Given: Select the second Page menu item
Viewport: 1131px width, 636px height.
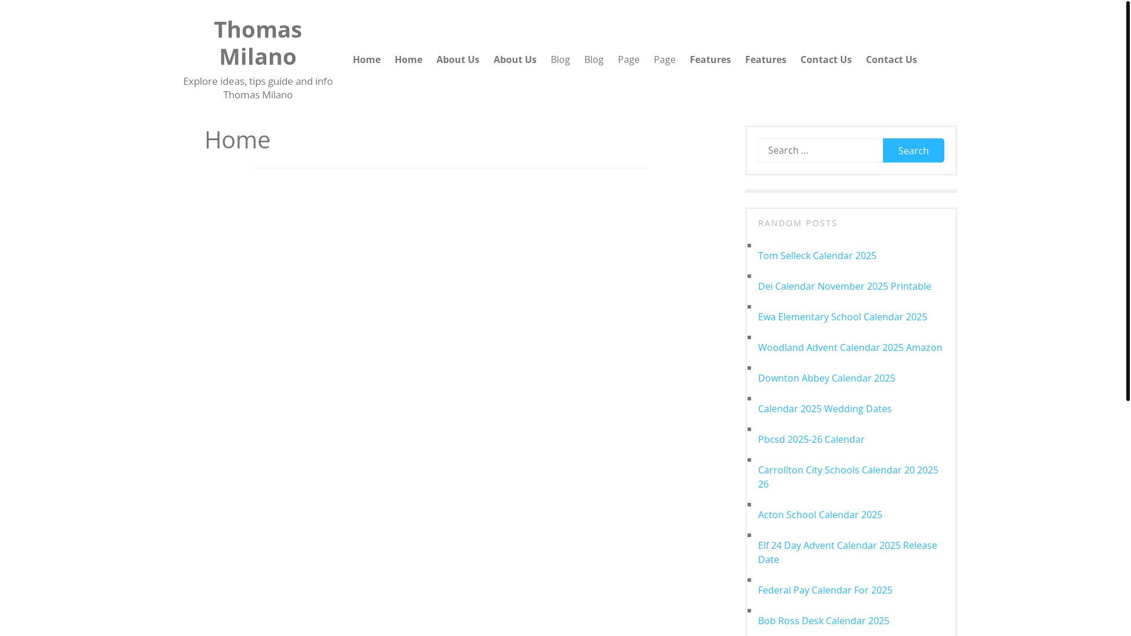Looking at the screenshot, I should point(664,59).
